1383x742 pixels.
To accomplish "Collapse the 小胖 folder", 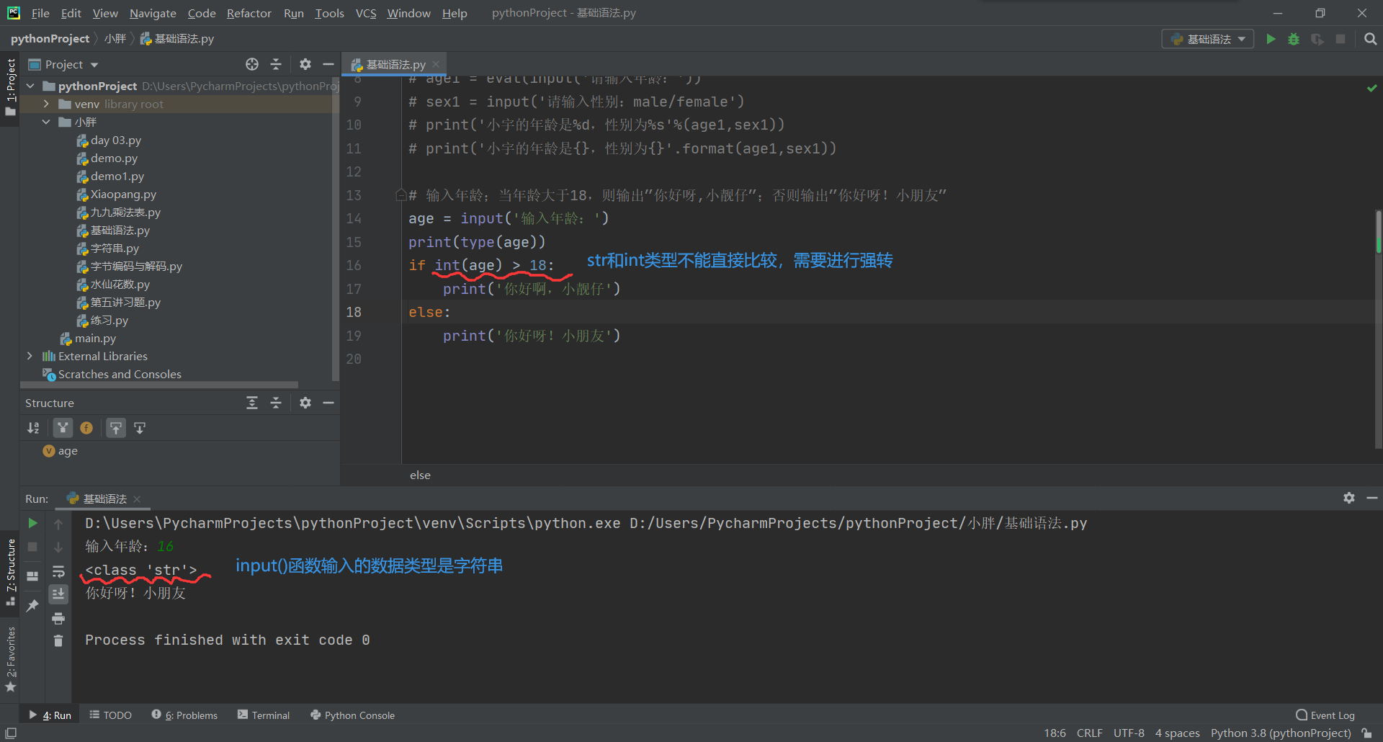I will click(46, 122).
